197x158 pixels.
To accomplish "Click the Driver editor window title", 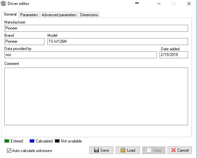I will (19, 4).
